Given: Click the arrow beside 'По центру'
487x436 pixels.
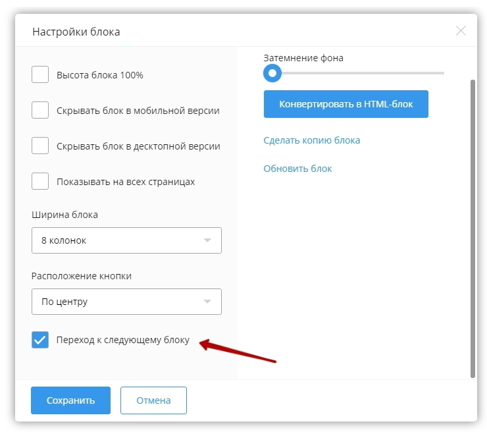Looking at the screenshot, I should click(207, 302).
